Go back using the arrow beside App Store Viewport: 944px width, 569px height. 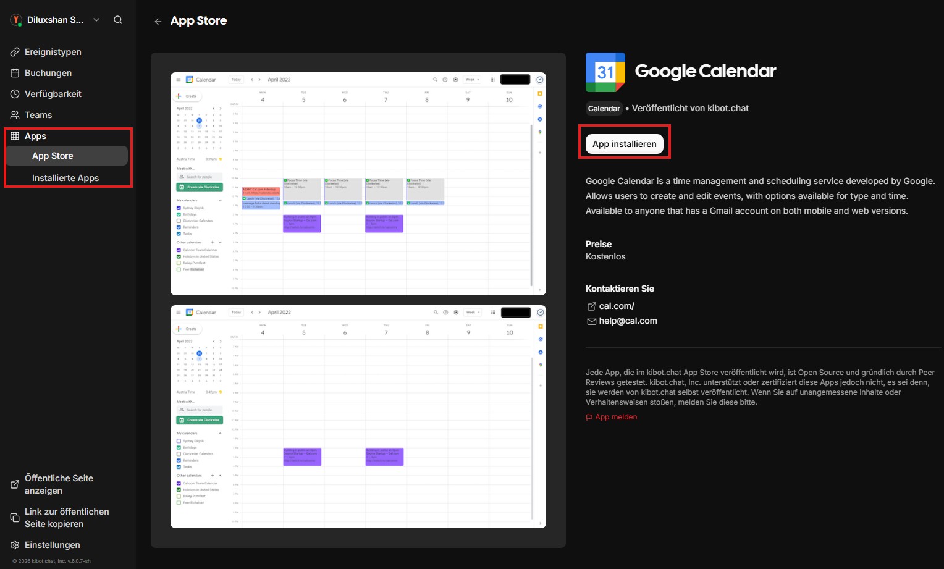[x=158, y=21]
